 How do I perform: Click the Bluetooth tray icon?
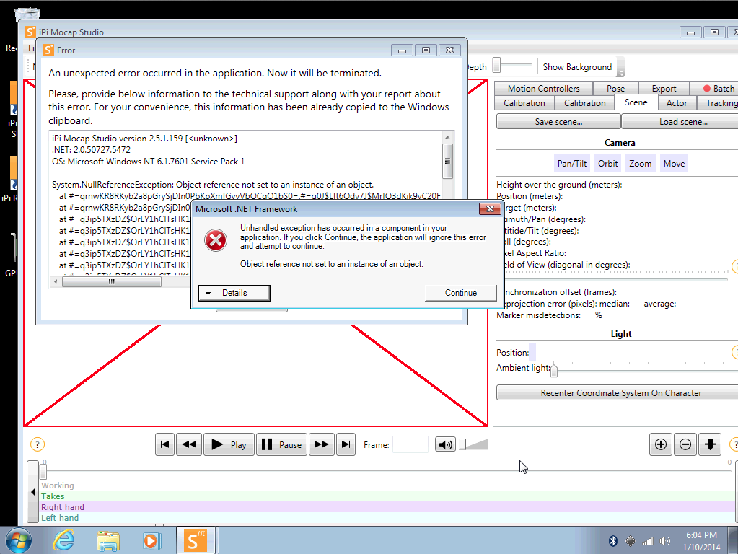tap(612, 541)
